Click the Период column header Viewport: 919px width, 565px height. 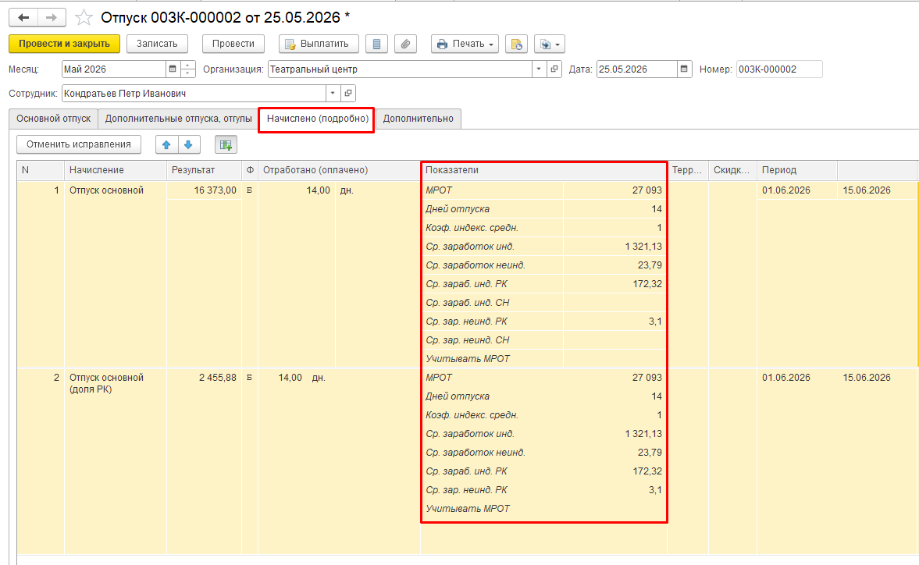[796, 170]
